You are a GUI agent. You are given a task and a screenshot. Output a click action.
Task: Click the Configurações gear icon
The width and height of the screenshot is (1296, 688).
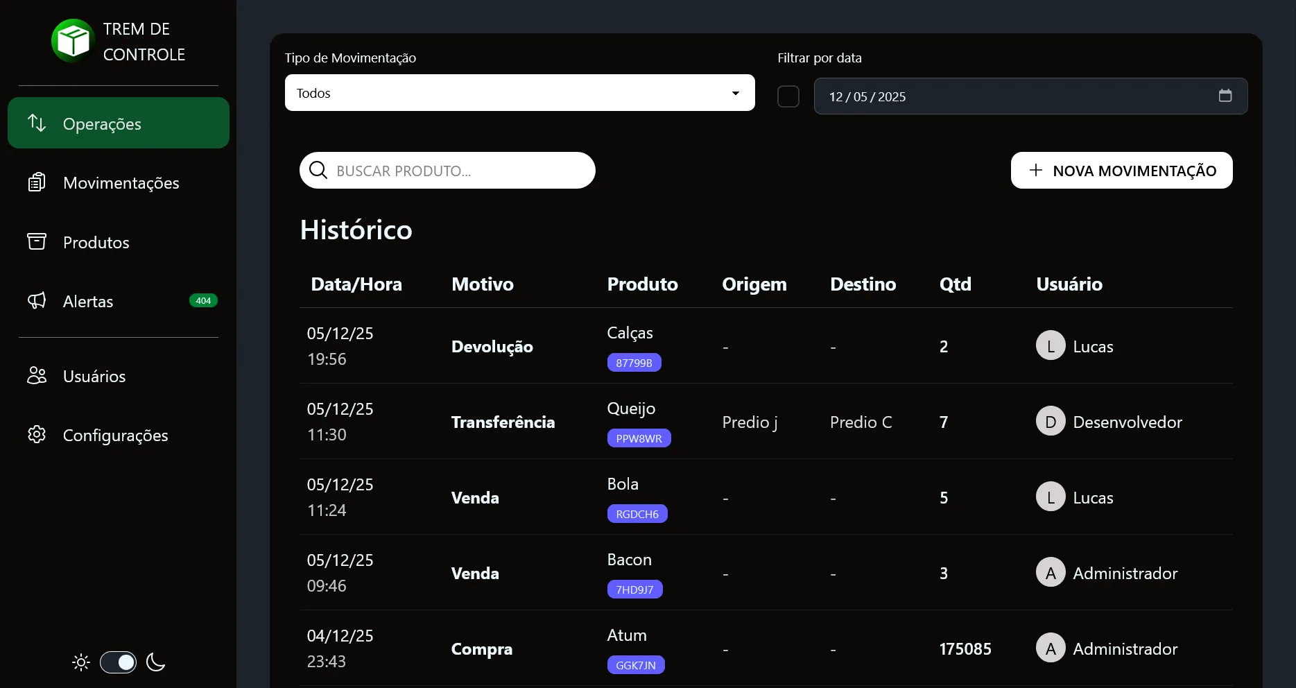pyautogui.click(x=37, y=434)
